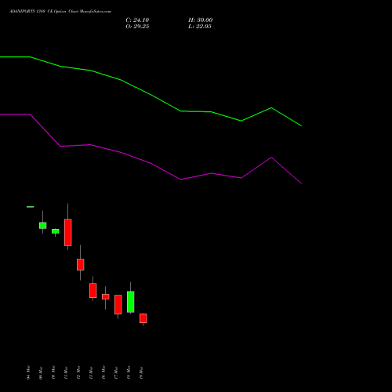Screen dimensions: 392x392
Task: Select the red candle on 12 Mar
Action: click(81, 264)
